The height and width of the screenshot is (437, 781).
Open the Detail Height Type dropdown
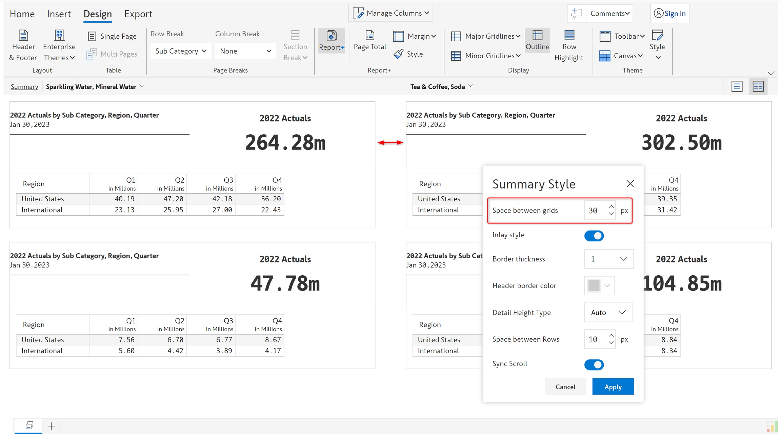click(x=608, y=312)
